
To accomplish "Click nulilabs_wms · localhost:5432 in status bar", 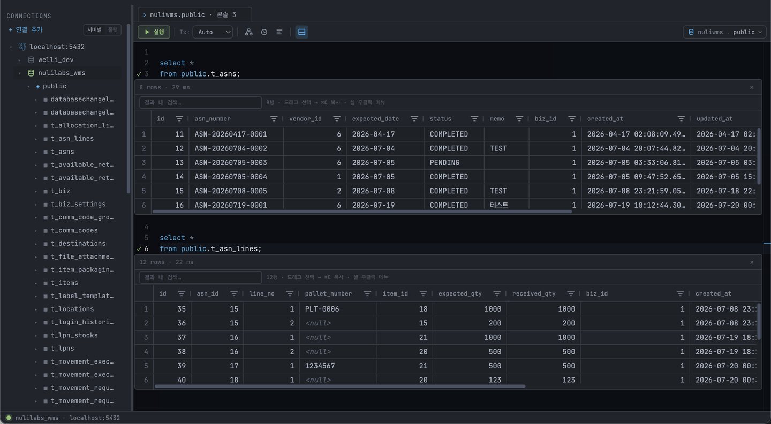I will (x=67, y=418).
